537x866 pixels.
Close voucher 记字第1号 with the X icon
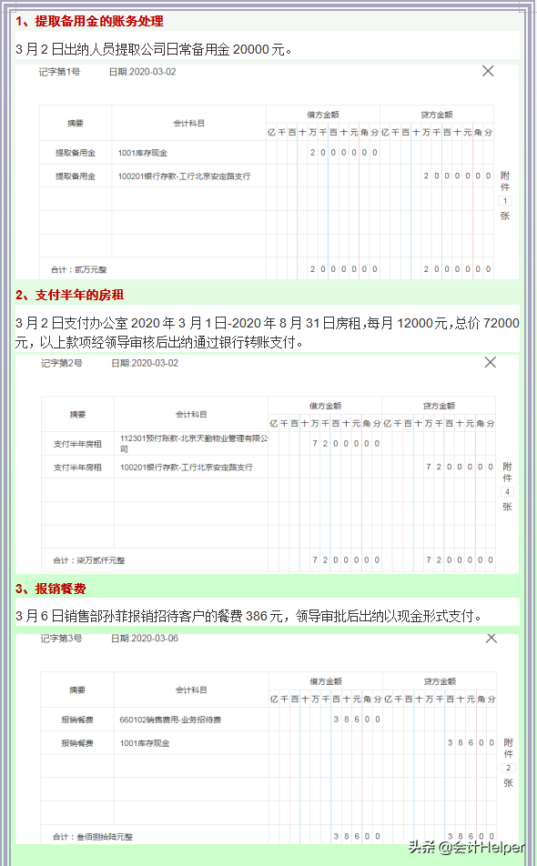click(488, 71)
